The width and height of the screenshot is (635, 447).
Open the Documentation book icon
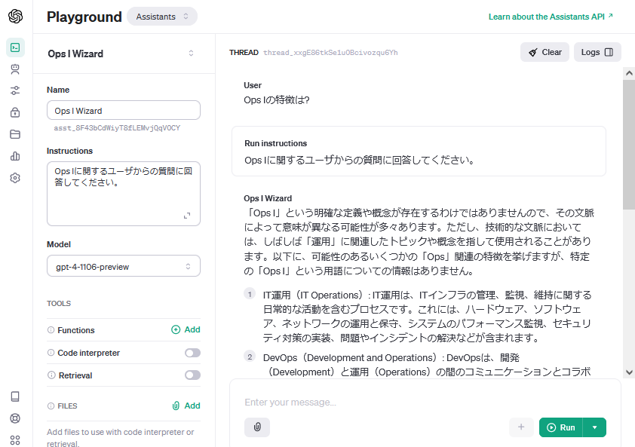coord(15,396)
